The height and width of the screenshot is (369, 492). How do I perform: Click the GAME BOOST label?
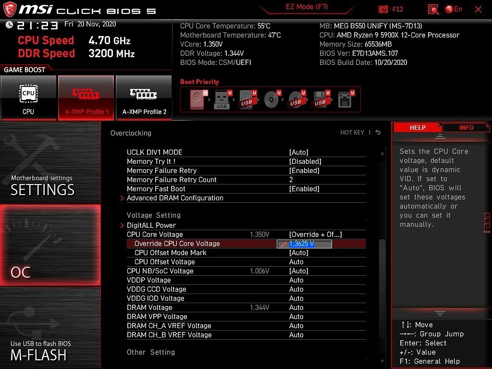[x=25, y=70]
